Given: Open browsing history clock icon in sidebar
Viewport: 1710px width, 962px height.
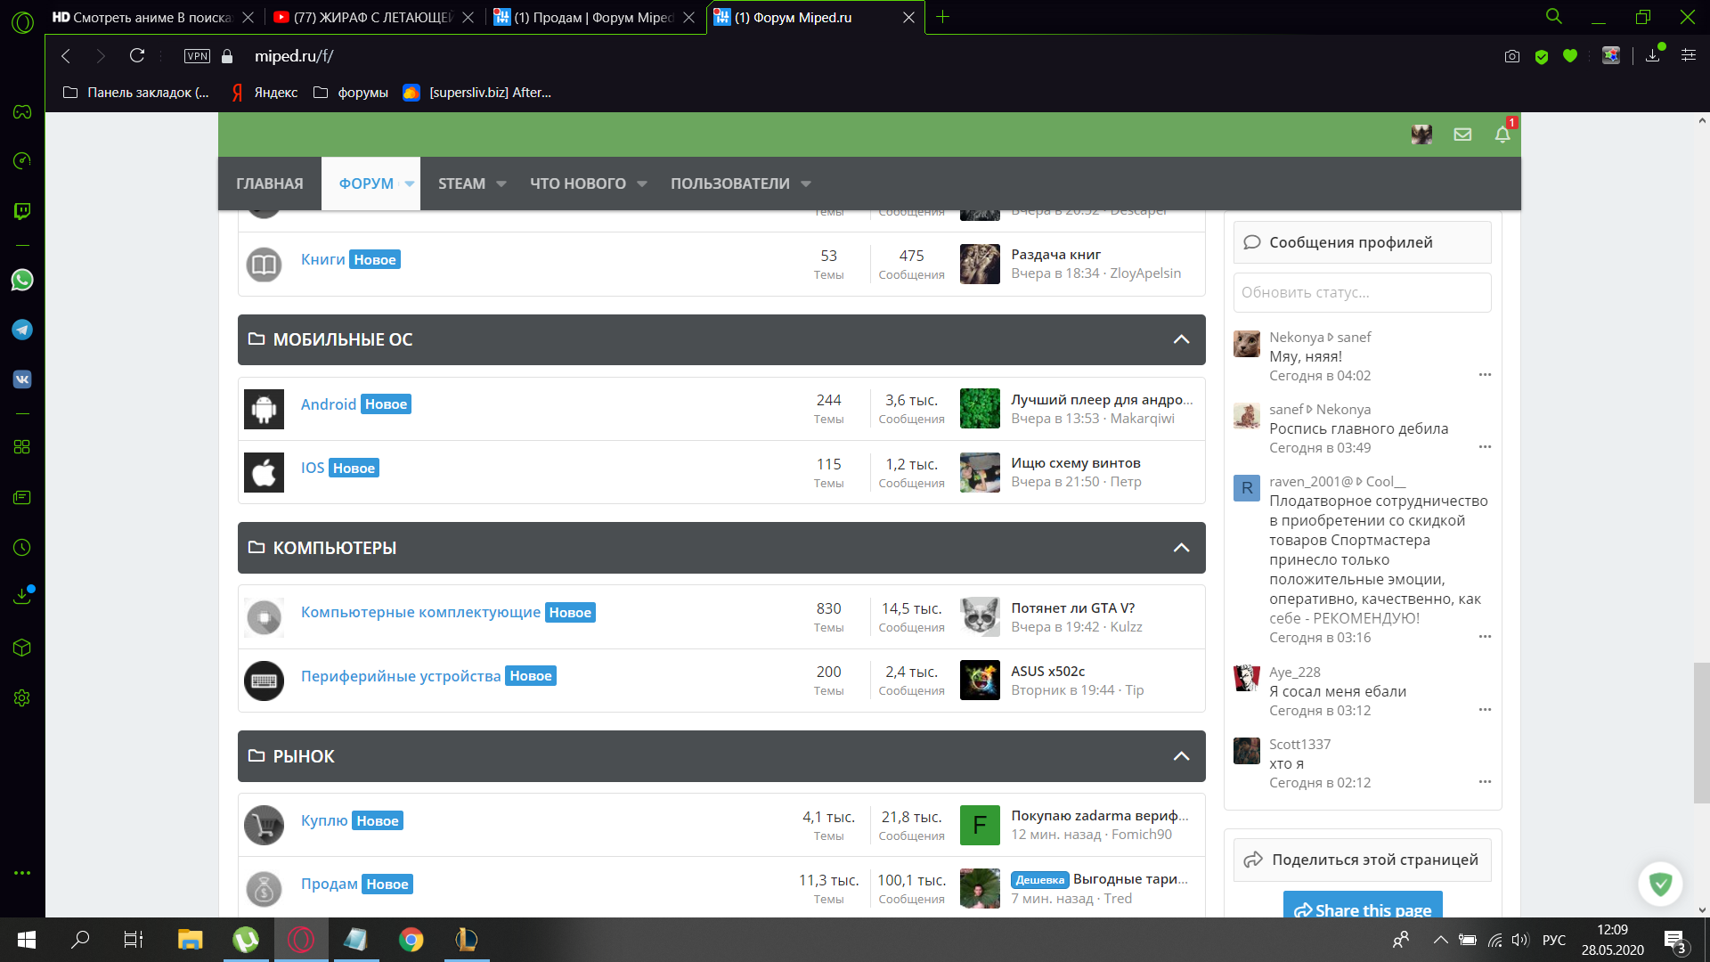Looking at the screenshot, I should (x=22, y=547).
